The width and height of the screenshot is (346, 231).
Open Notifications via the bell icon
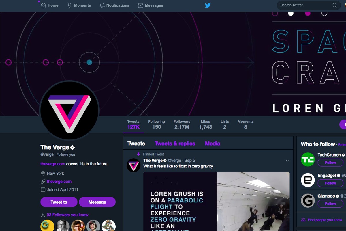(102, 5)
